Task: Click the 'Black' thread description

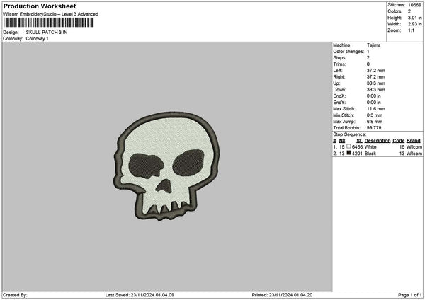Action: pos(370,154)
